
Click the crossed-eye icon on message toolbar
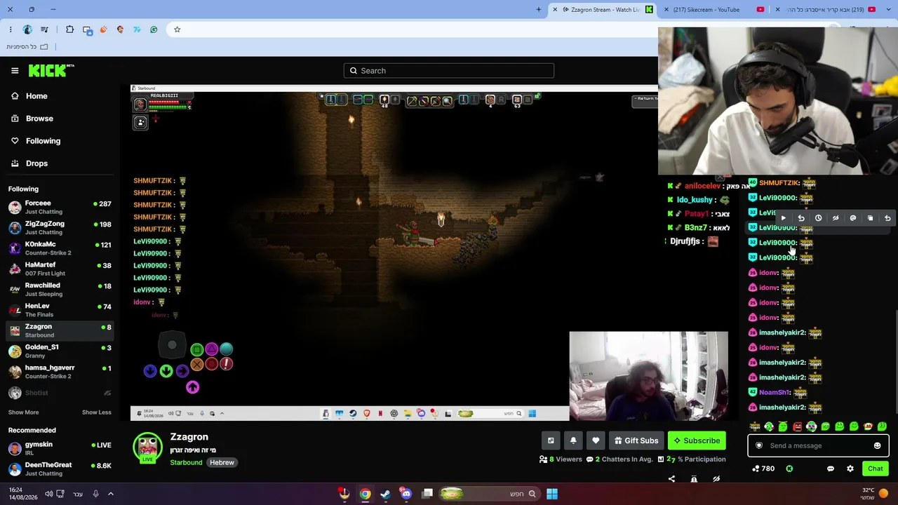pos(836,218)
